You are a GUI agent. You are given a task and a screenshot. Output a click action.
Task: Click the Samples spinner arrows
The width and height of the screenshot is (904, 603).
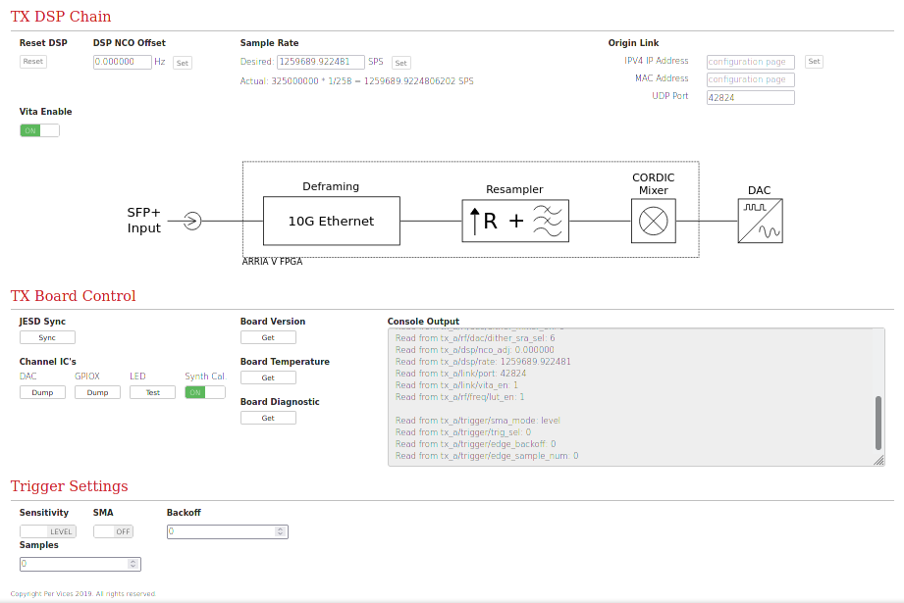click(x=133, y=564)
